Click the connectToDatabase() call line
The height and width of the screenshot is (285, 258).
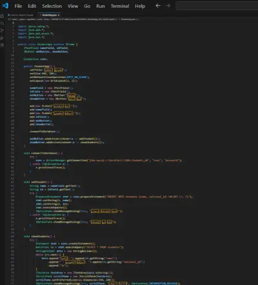point(45,132)
